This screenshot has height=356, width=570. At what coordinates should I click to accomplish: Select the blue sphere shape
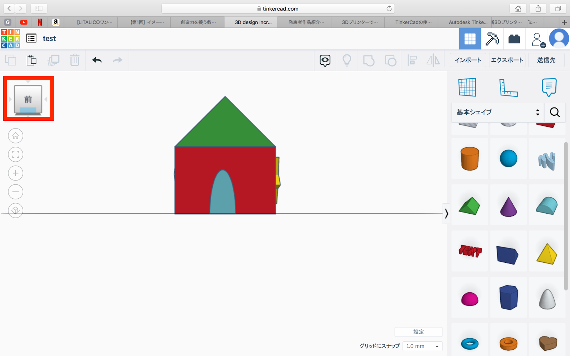(508, 158)
